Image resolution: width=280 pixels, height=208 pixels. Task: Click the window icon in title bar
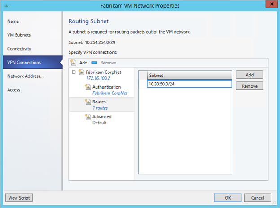point(6,5)
